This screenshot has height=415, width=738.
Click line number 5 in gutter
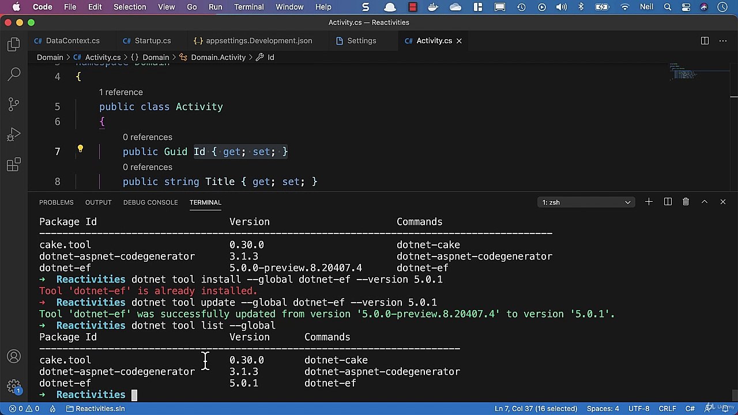[57, 107]
